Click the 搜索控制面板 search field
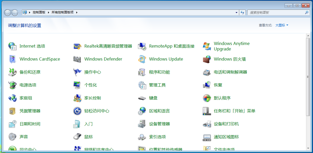Viewport: 313px width, 153px height. click(x=276, y=13)
